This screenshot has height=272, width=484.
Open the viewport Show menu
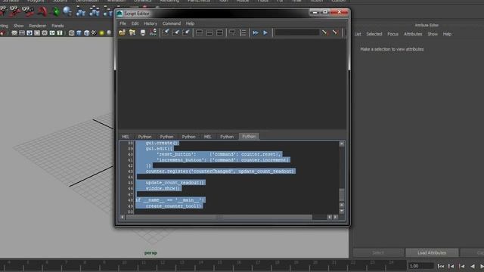click(x=18, y=26)
